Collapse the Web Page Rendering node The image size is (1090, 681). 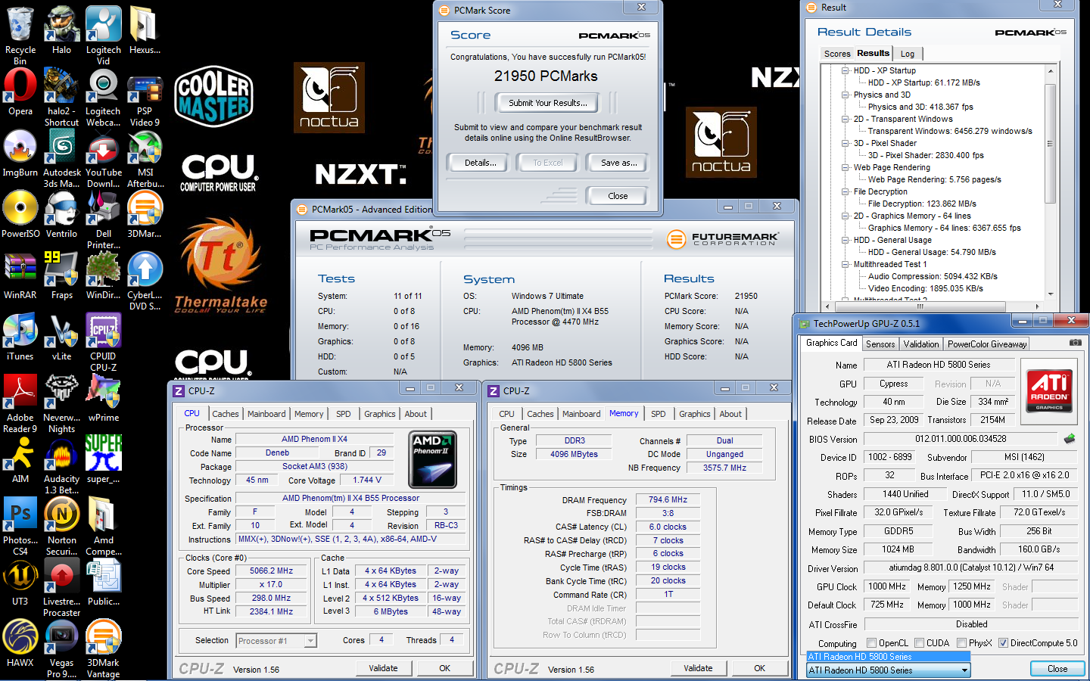pos(846,167)
